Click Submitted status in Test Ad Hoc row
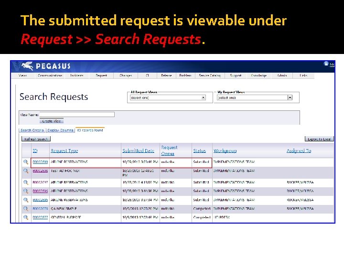This screenshot has width=344, height=258. coord(201,171)
